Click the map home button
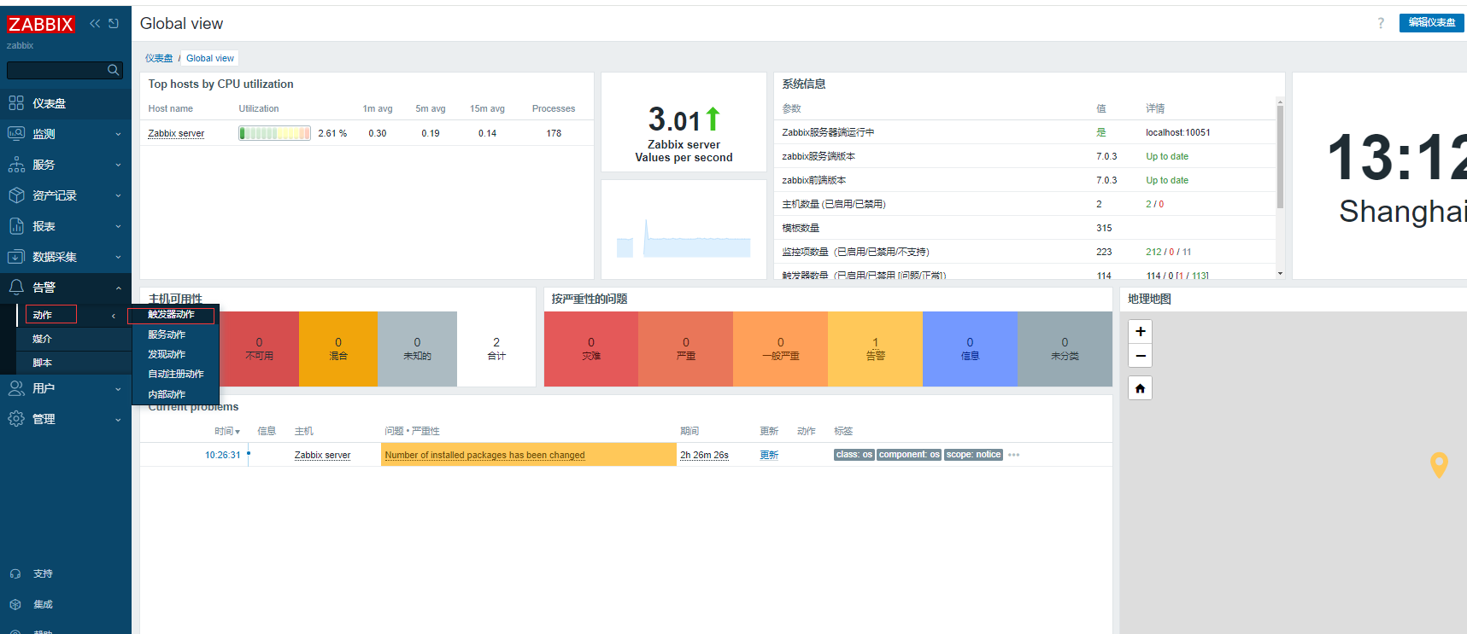Viewport: 1467px width, 634px height. click(x=1141, y=388)
